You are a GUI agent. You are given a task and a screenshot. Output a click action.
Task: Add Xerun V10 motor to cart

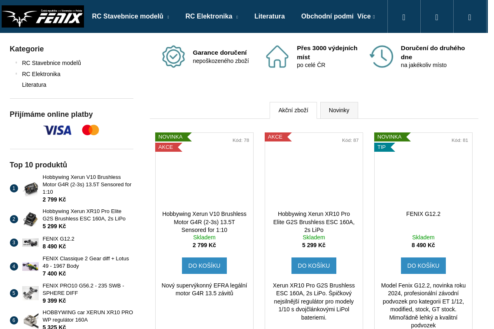[204, 266]
